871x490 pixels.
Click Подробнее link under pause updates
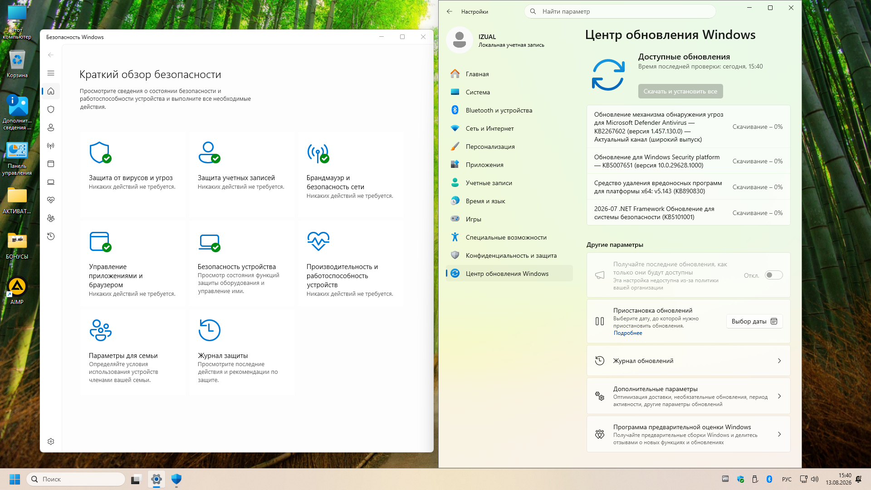point(628,333)
